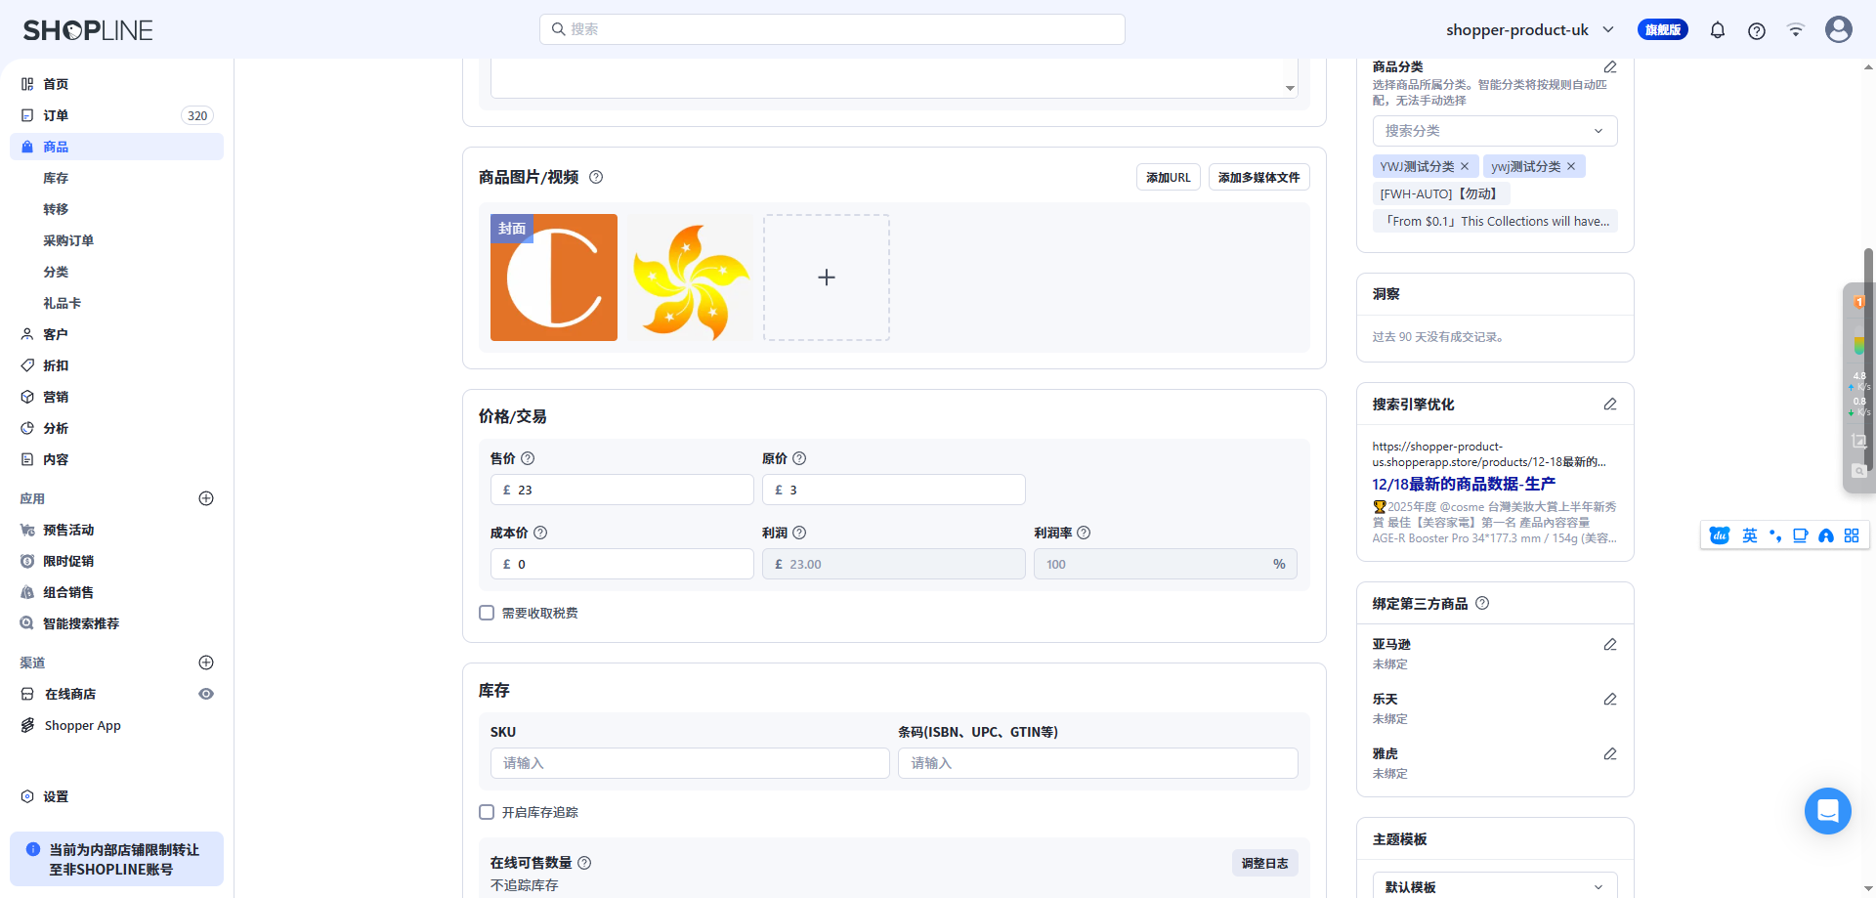
Task: Select 库存 in the sidebar menu
Action: coord(56,178)
